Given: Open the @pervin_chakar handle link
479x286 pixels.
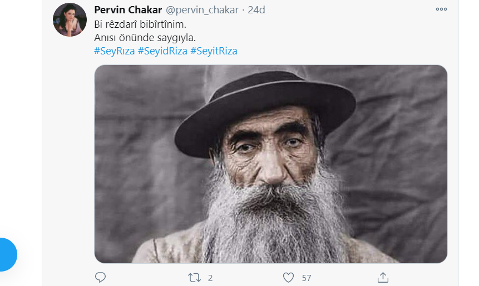Looking at the screenshot, I should [202, 10].
